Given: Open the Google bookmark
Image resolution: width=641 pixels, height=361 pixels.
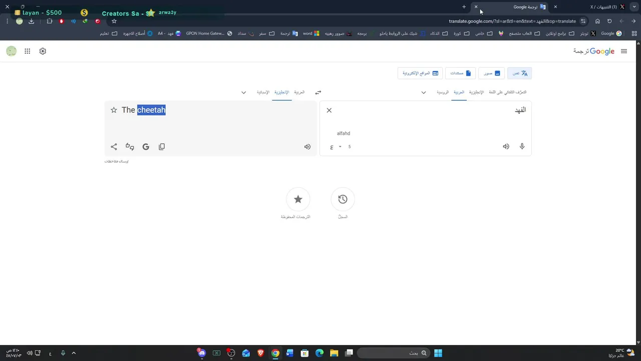Looking at the screenshot, I should click(x=611, y=34).
